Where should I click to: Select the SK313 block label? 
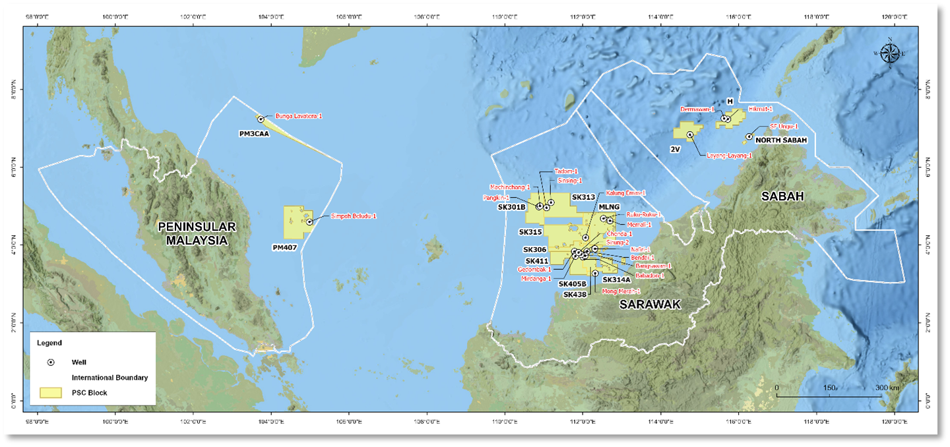[x=585, y=196]
